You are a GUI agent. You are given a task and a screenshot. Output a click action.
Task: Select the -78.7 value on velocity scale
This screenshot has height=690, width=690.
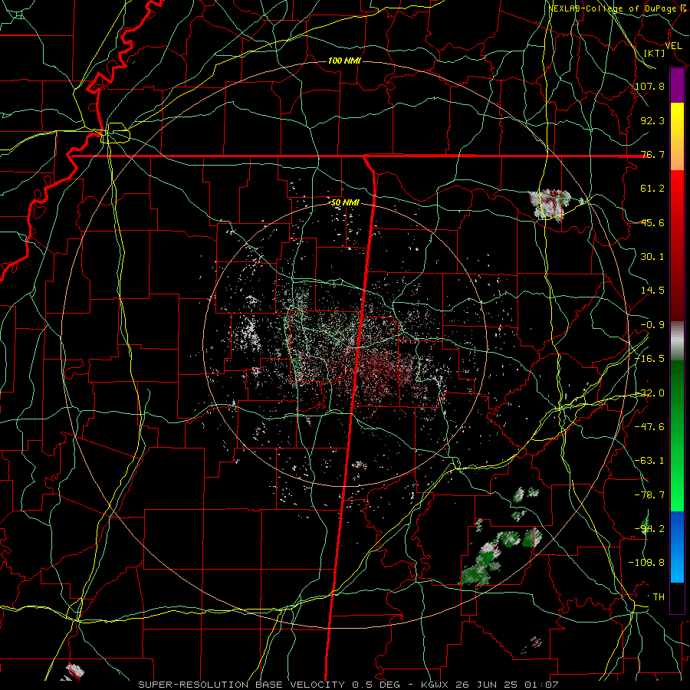click(650, 495)
